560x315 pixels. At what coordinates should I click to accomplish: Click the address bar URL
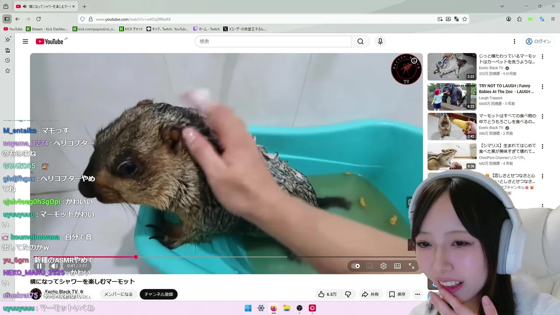tap(133, 19)
